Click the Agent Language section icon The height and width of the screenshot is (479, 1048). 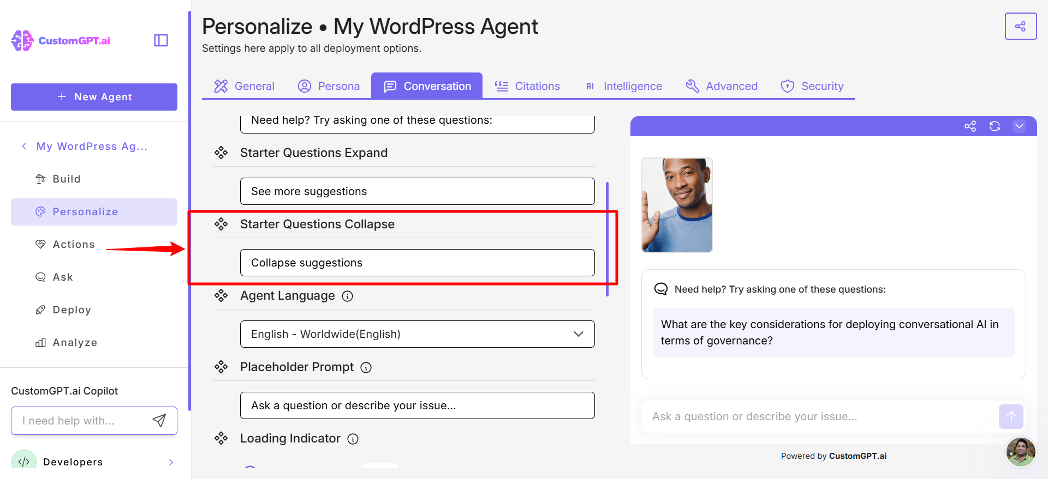221,295
